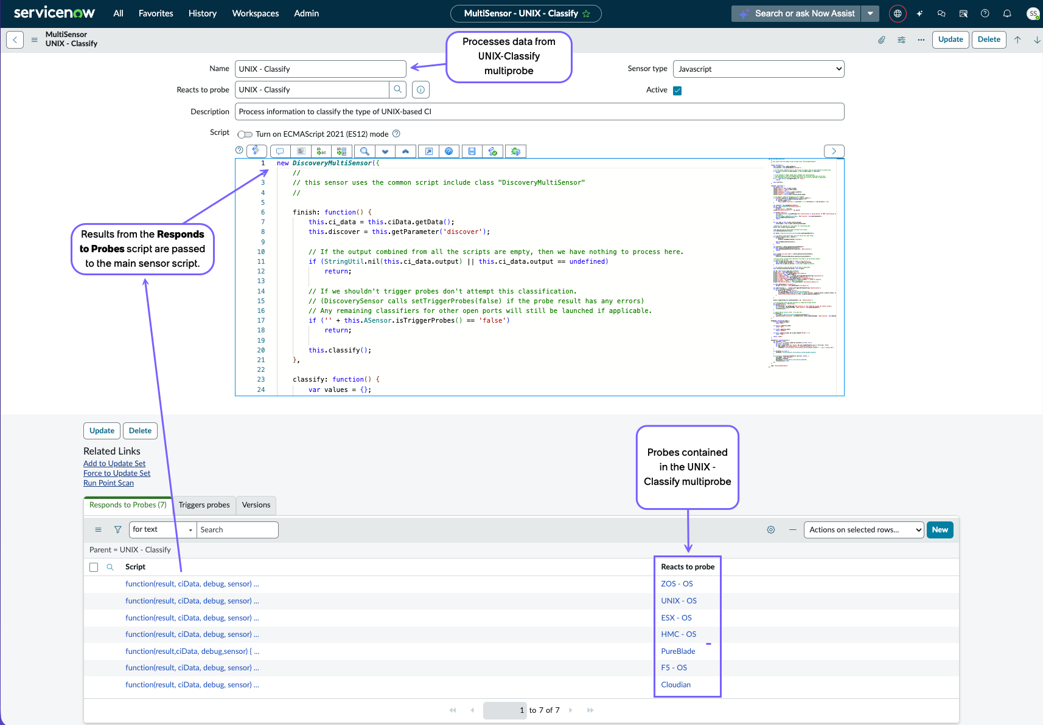Screen dimensions: 1043x725
Task: Click the replace icon in script toolbar
Action: [x=321, y=151]
